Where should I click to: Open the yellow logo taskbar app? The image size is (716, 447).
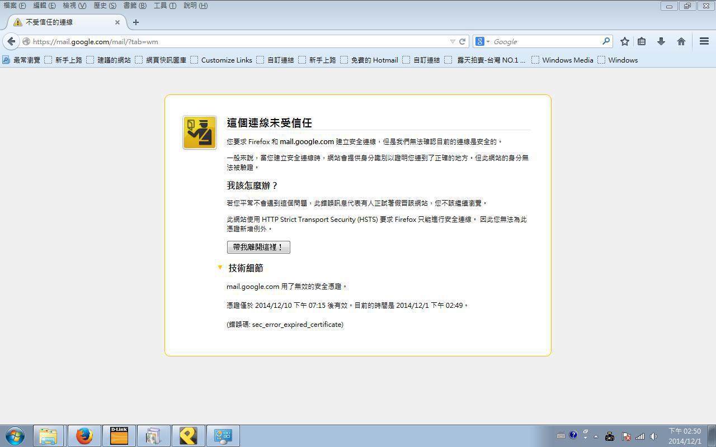pos(188,436)
